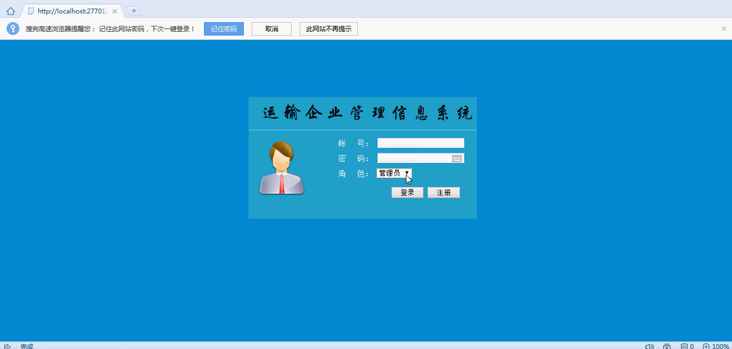Viewport: 732px width, 349px height.
Task: Mute sound via the speaker icon in status bar
Action: pyautogui.click(x=649, y=345)
